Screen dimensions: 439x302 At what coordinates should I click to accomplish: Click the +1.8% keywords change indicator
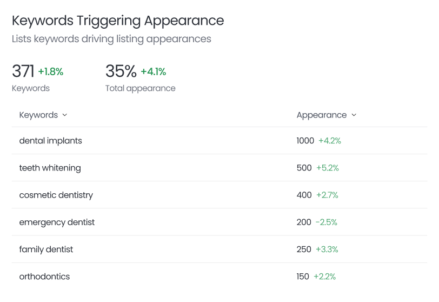coord(51,71)
